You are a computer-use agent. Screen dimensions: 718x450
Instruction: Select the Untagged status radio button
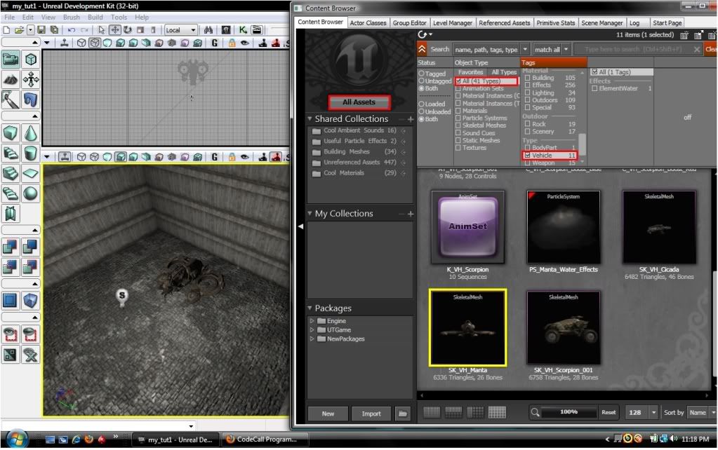coord(421,81)
